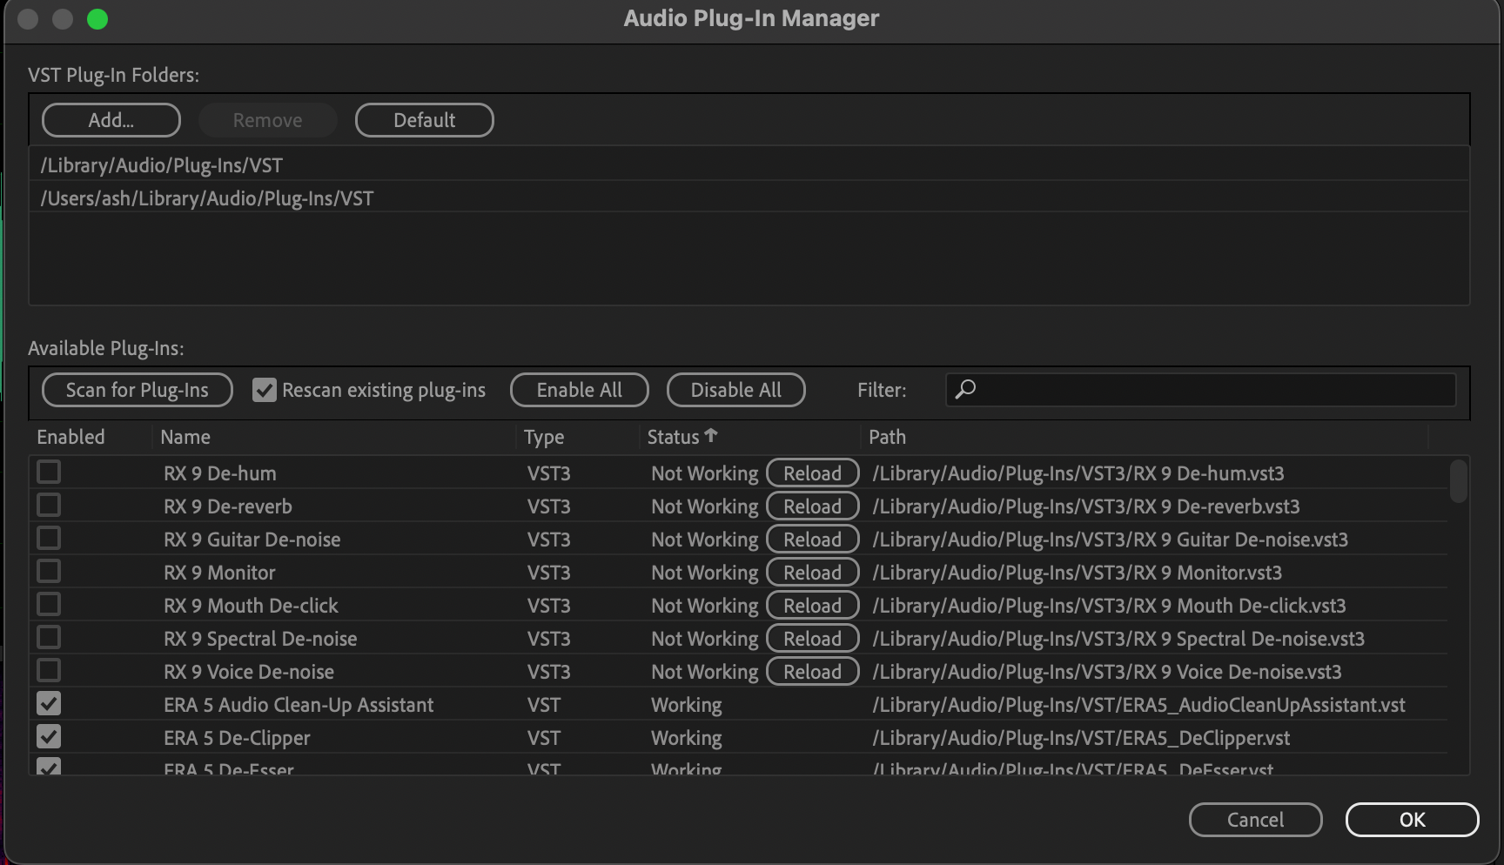Screen dimensions: 1504x865
Task: Select ERA 5 Audio Clean-Up Assistant name
Action: [299, 705]
